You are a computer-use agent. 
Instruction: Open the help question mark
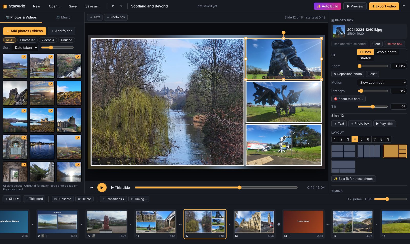404,6
